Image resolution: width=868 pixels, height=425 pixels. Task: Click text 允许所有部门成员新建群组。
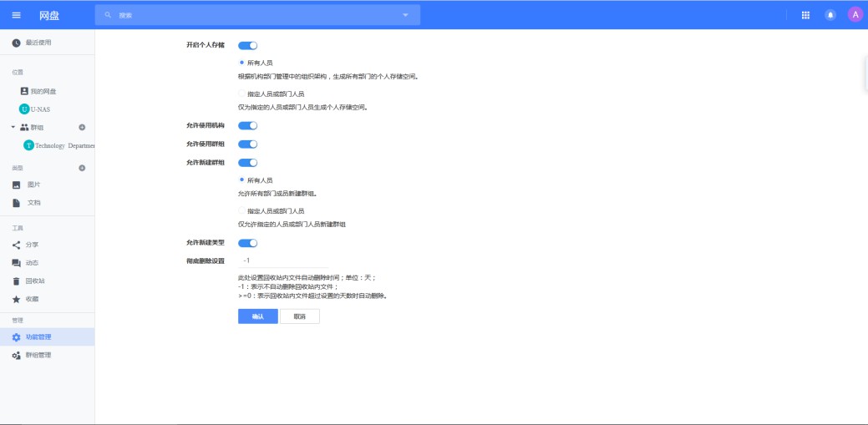(x=277, y=194)
